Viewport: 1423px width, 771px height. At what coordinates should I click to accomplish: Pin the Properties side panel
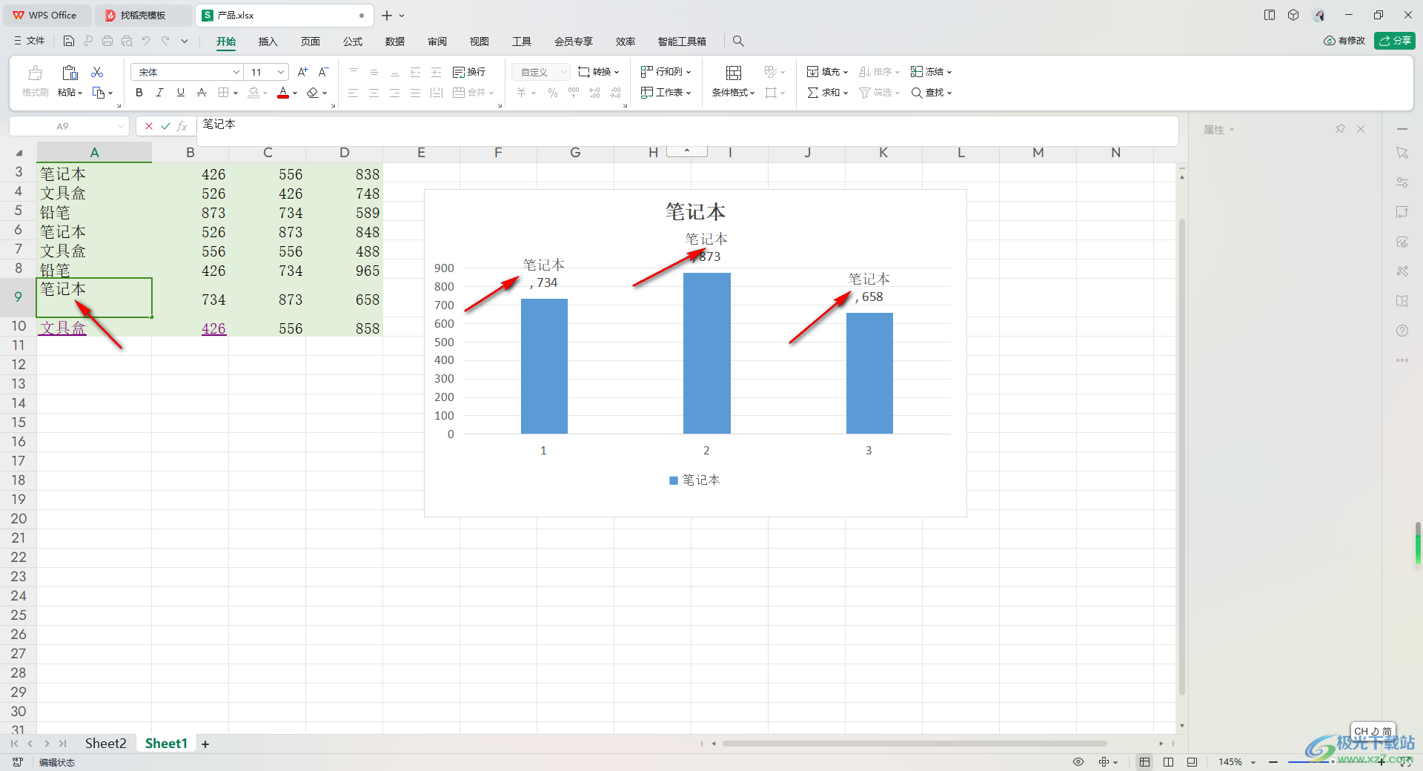tap(1340, 129)
